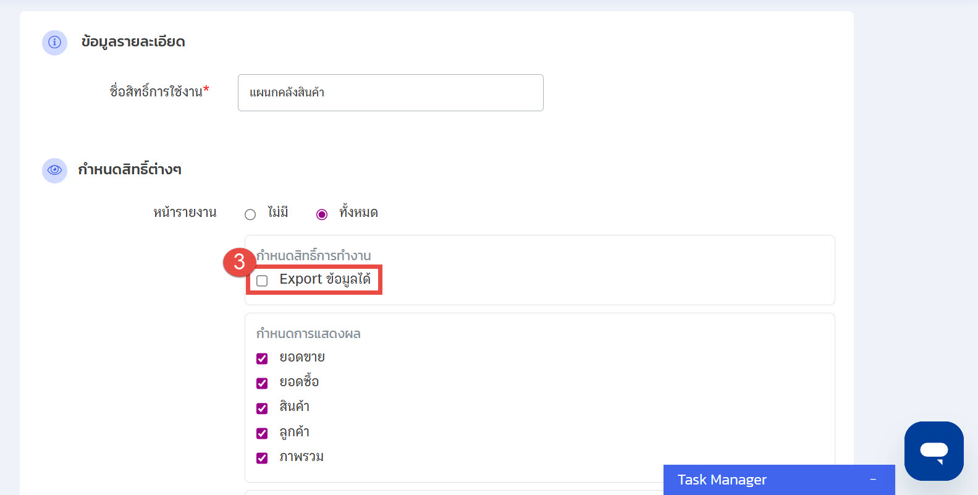Focus the ชื่อสิทธิ์การใช้งาน text field
The image size is (978, 495).
point(390,93)
